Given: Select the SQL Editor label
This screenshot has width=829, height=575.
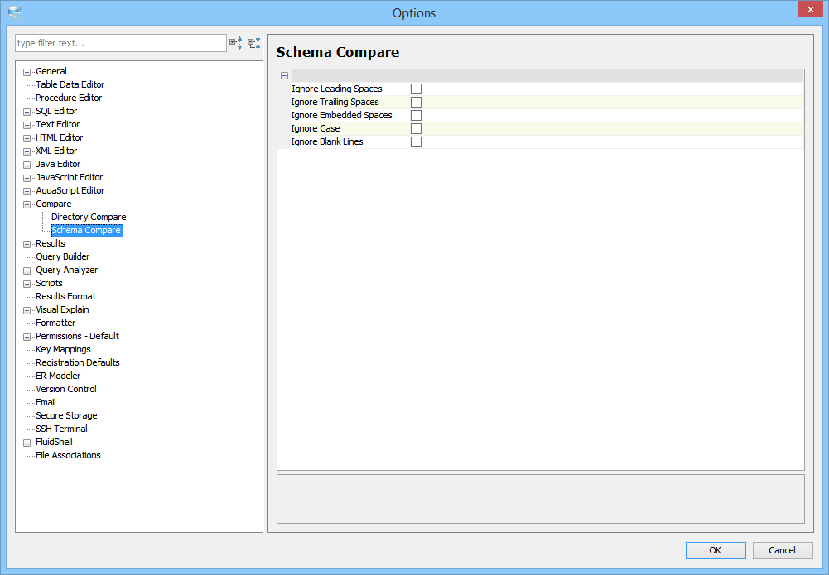Looking at the screenshot, I should click(56, 111).
